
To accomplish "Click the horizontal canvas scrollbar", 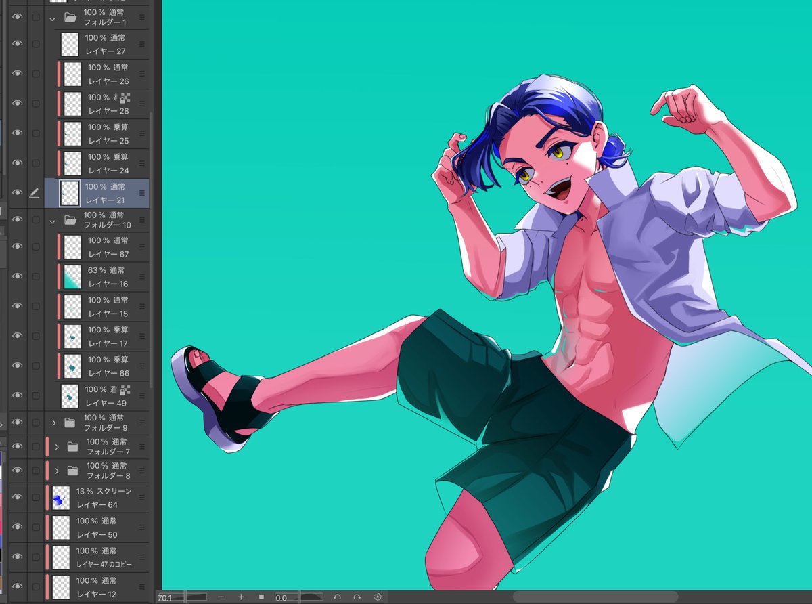I will (x=595, y=597).
